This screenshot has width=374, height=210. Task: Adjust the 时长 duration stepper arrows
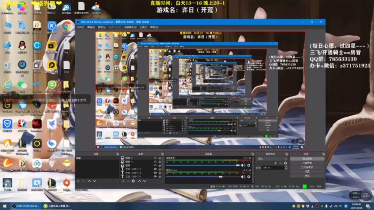pos(286,168)
